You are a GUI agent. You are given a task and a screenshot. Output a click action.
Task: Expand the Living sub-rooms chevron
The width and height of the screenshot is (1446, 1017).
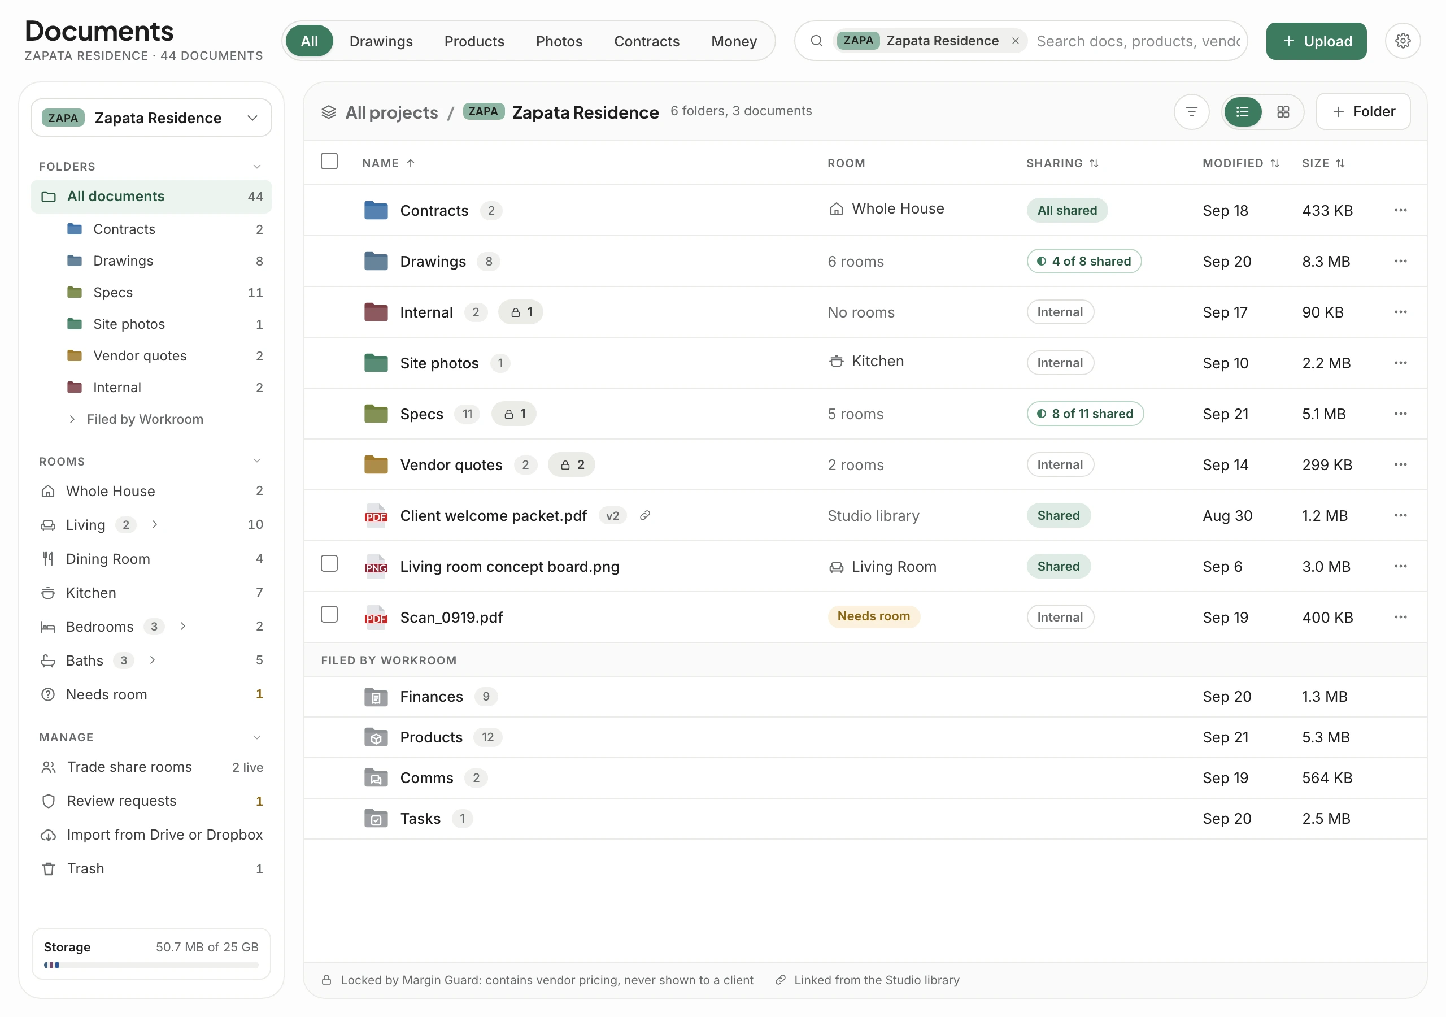[x=155, y=524]
